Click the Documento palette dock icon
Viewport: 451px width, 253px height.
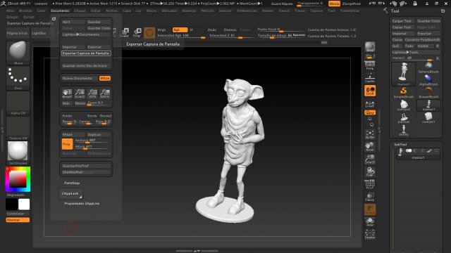tap(54, 19)
